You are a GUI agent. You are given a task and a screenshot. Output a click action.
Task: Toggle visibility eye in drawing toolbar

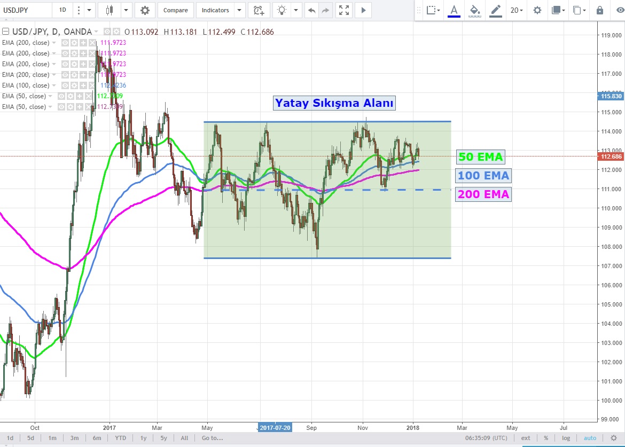click(x=619, y=10)
